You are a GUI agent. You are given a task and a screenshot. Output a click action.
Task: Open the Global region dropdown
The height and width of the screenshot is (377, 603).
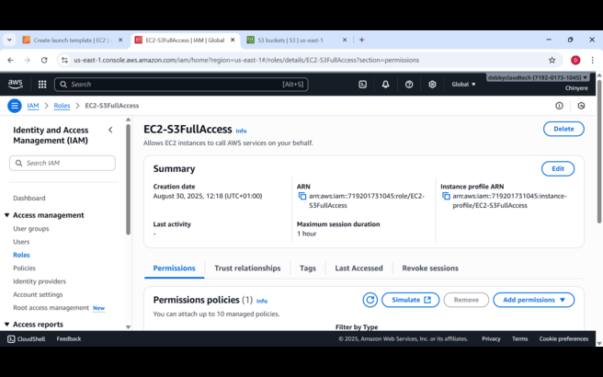tap(463, 85)
